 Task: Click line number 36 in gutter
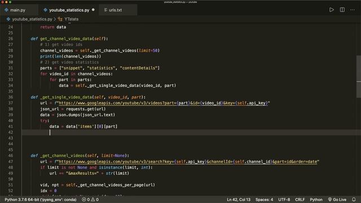point(11,97)
